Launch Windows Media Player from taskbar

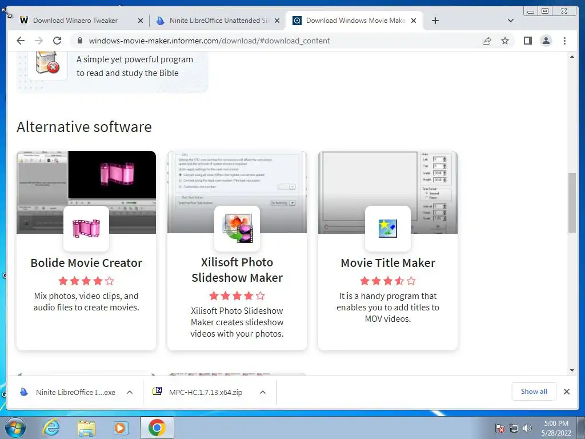(121, 428)
